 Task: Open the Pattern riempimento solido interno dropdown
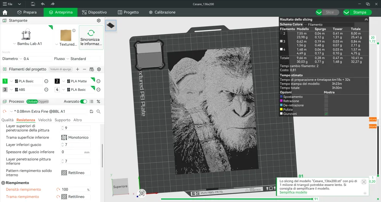coord(75,173)
